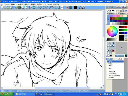Click the open folder icon in toolbar
Image resolution: width=128 pixels, height=96 pixels.
[x=5, y=8]
